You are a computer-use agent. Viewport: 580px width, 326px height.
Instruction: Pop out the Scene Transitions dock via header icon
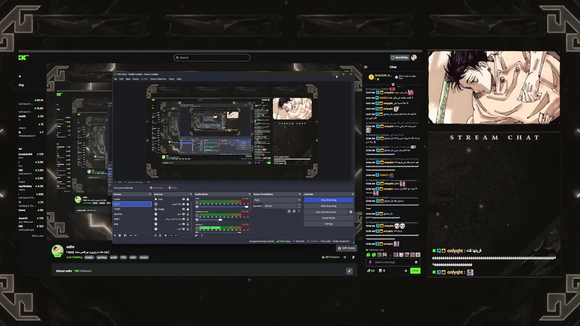click(x=300, y=194)
